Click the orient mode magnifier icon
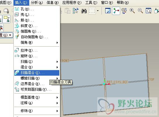The image size is (159, 117). click(124, 11)
